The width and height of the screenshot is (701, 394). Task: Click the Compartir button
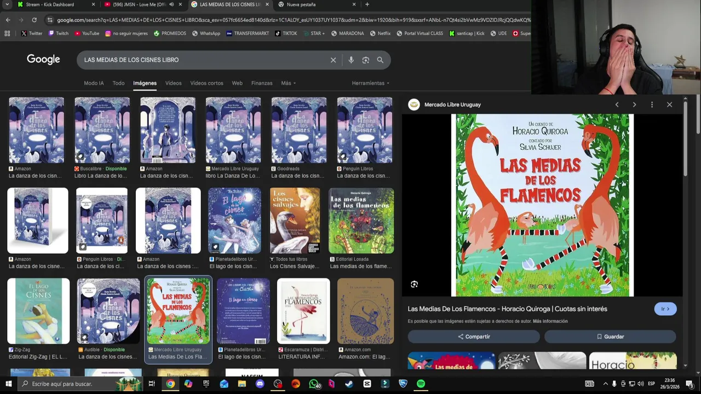coord(474,337)
